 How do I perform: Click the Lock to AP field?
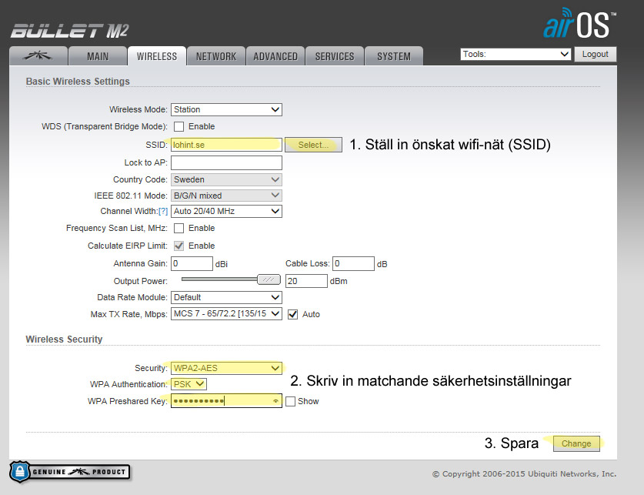click(x=226, y=162)
